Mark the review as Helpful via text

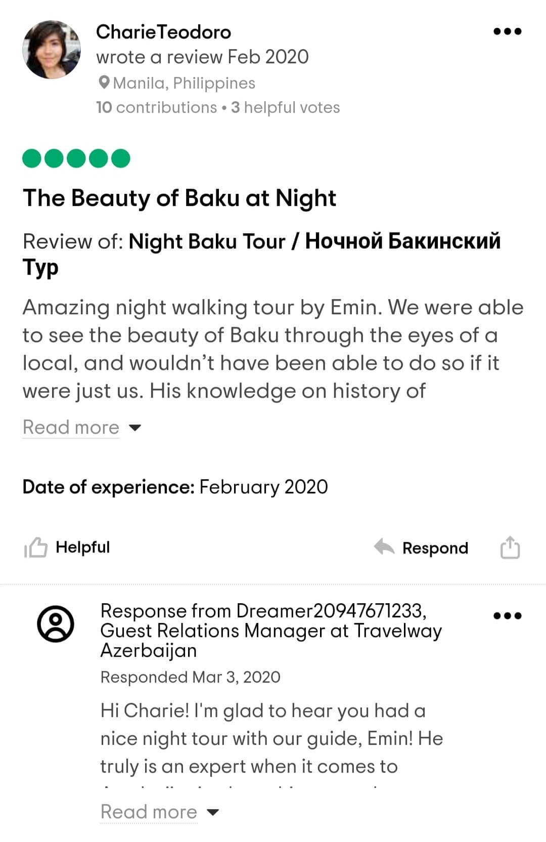(82, 547)
